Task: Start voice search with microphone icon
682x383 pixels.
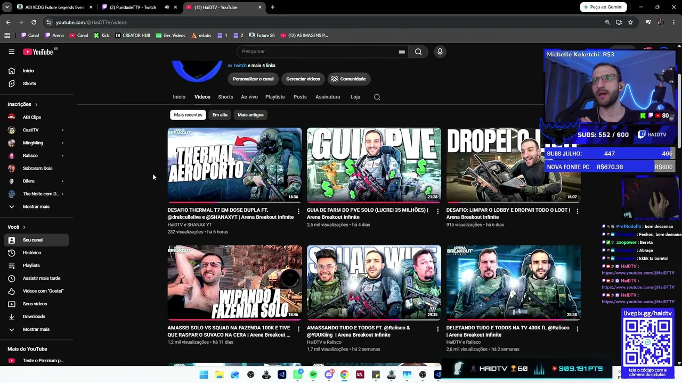Action: click(440, 52)
